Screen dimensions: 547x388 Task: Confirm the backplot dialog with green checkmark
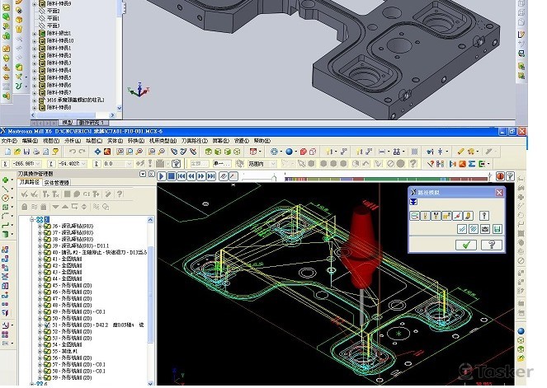pos(466,245)
